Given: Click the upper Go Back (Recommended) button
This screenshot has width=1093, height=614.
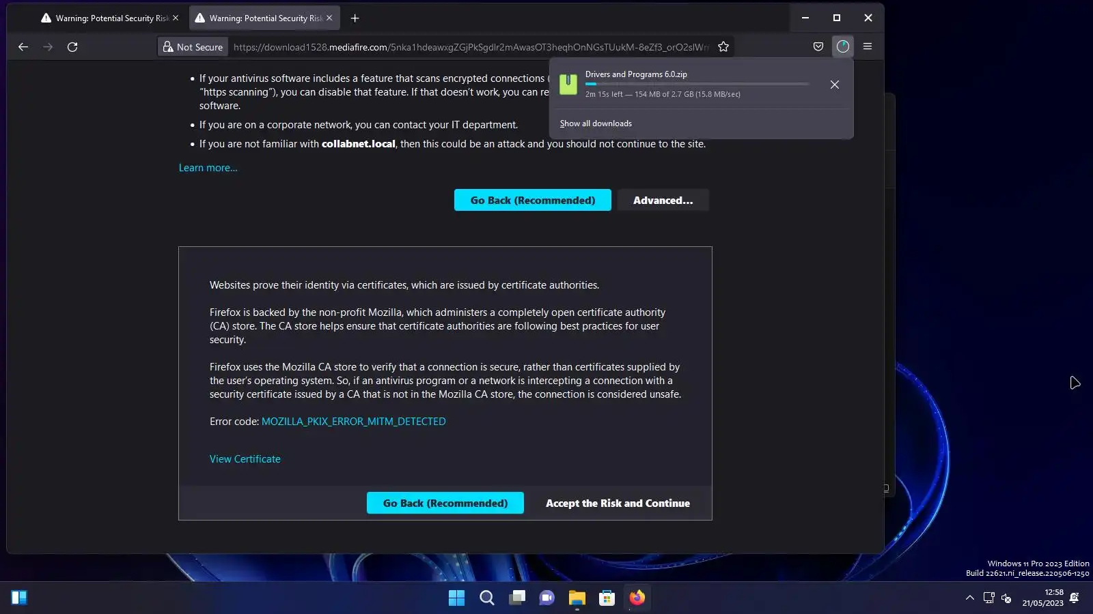Looking at the screenshot, I should [x=533, y=200].
